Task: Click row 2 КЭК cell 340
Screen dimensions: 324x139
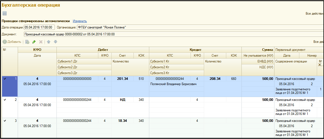Action: [141, 99]
